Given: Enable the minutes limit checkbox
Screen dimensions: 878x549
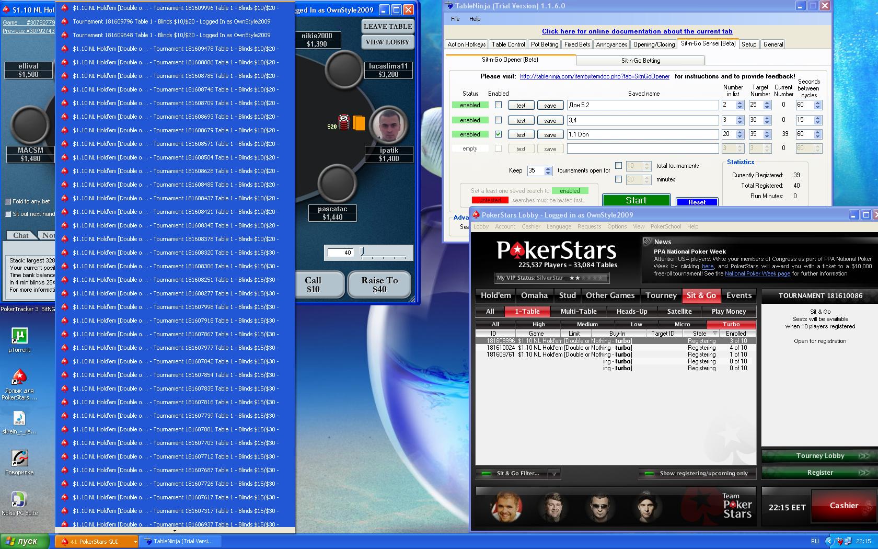Looking at the screenshot, I should pos(618,179).
